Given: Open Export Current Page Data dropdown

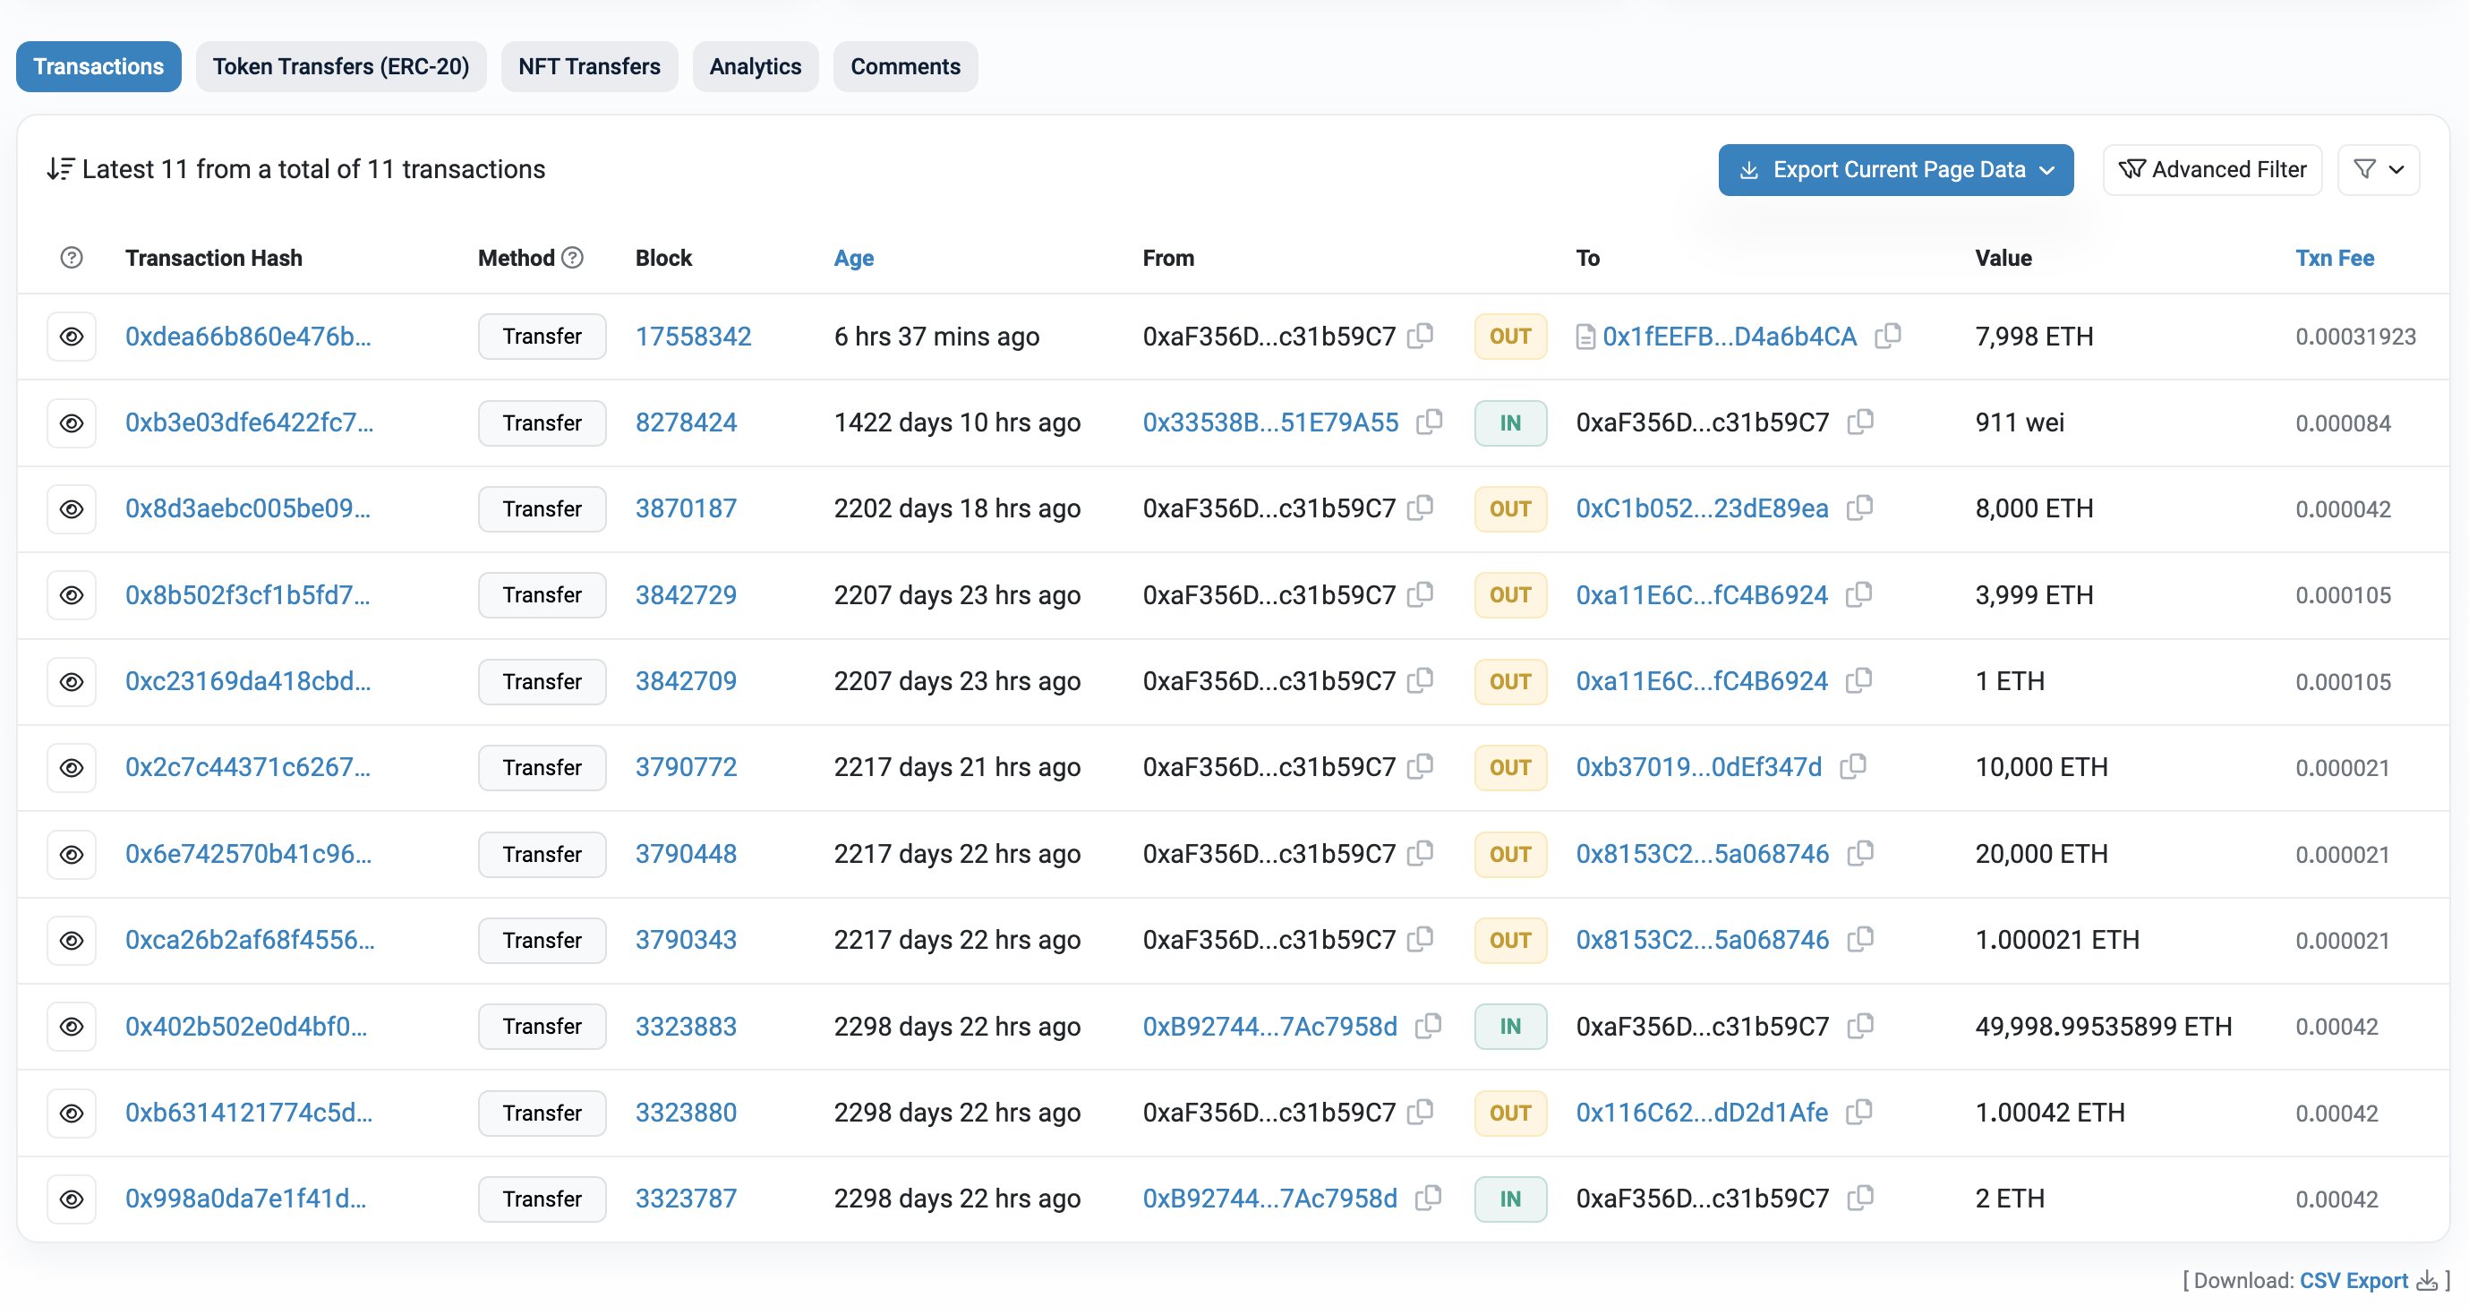Looking at the screenshot, I should (1896, 170).
